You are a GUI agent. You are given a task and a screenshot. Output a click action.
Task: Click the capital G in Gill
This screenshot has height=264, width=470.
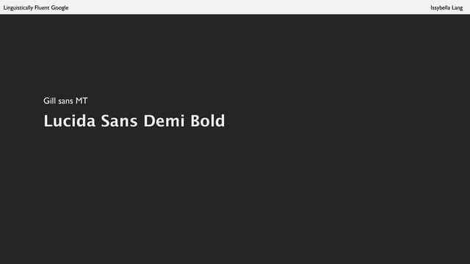coord(46,101)
